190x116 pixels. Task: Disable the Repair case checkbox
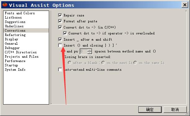coord(60,15)
